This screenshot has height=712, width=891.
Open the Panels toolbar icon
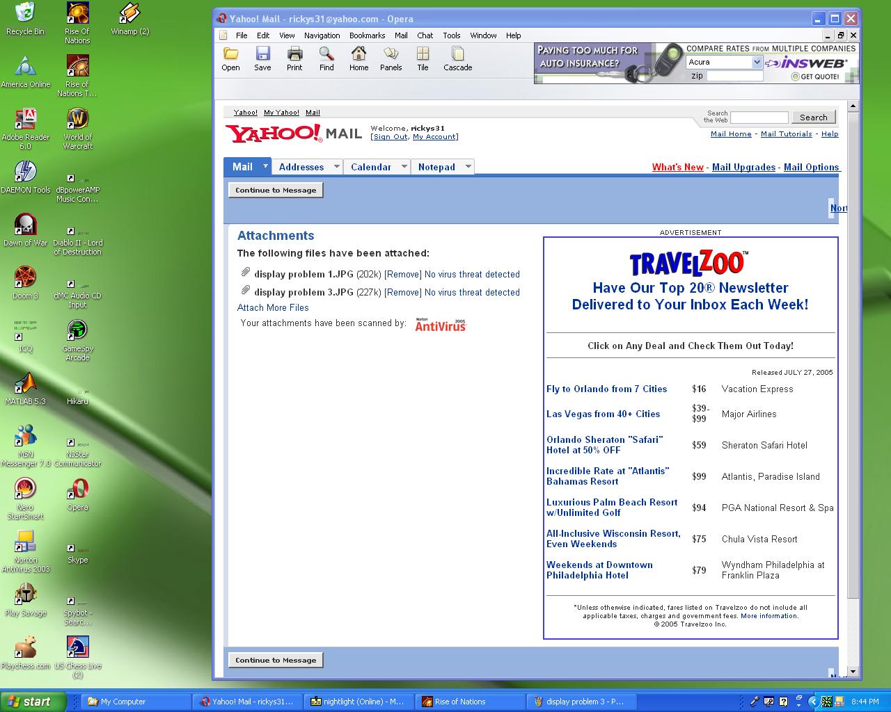click(391, 58)
